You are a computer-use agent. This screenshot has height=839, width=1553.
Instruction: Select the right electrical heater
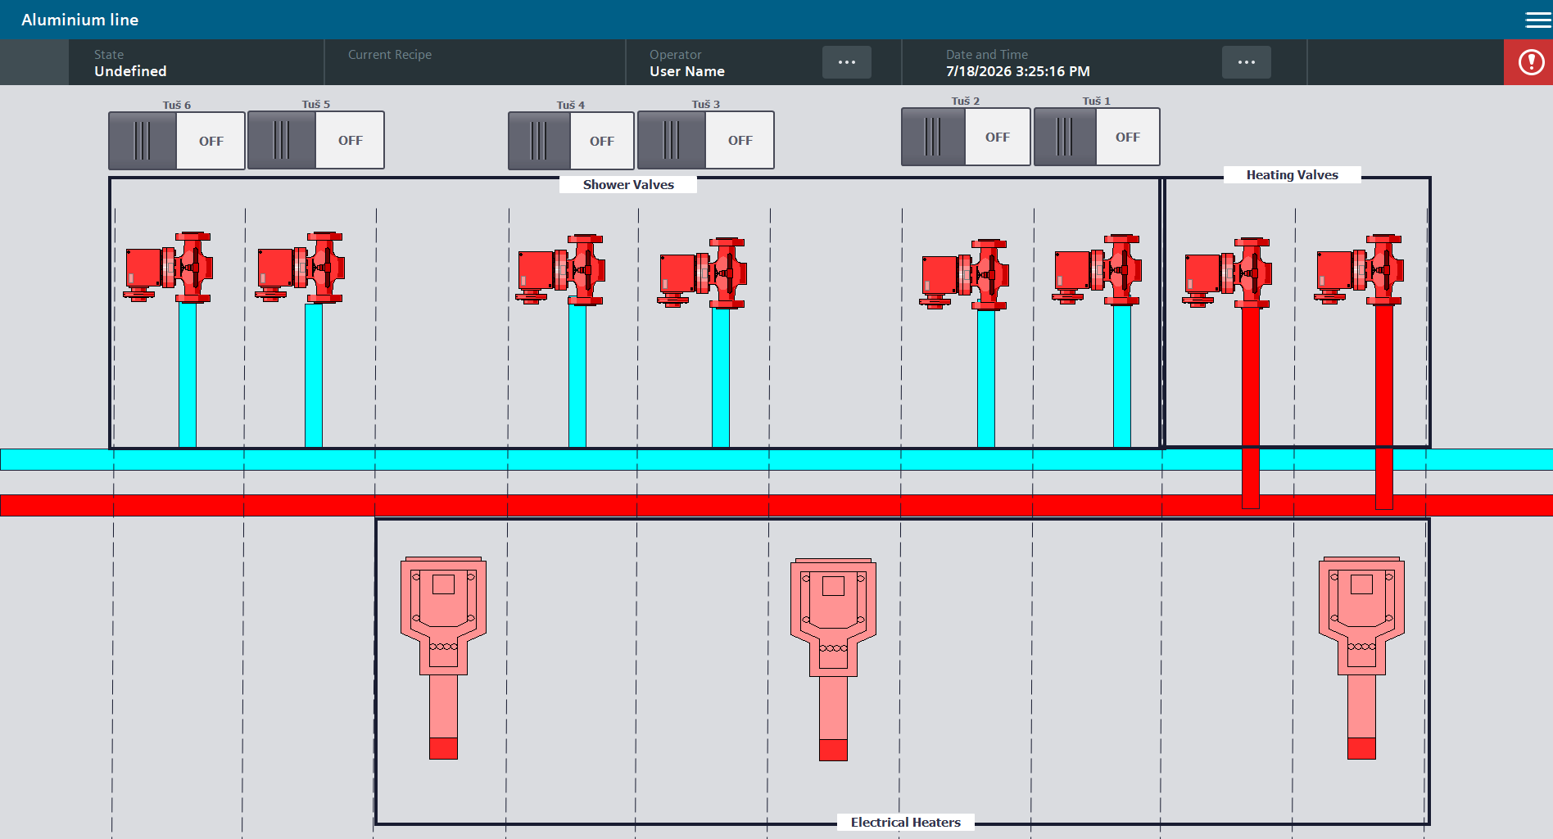click(x=1361, y=658)
